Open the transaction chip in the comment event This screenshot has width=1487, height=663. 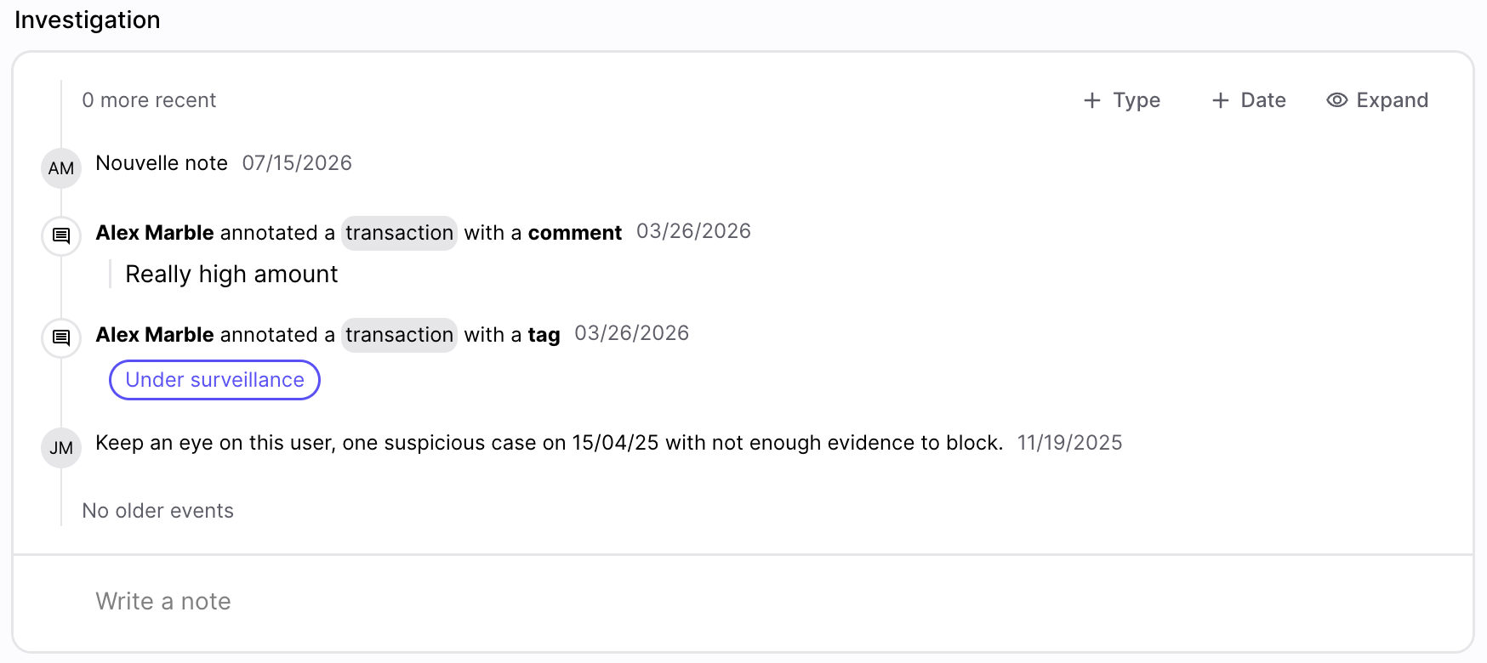[399, 233]
